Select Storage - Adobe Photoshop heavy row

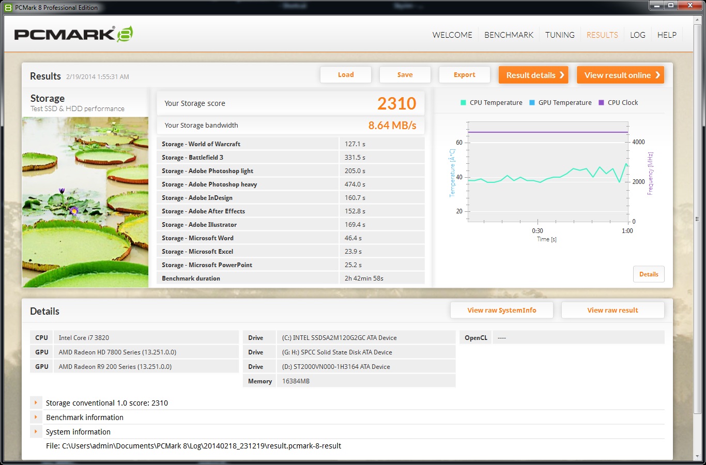pos(290,184)
